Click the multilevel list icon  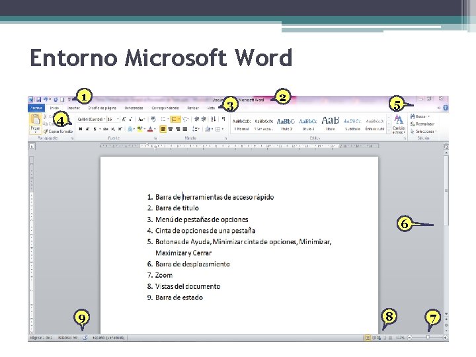point(186,119)
